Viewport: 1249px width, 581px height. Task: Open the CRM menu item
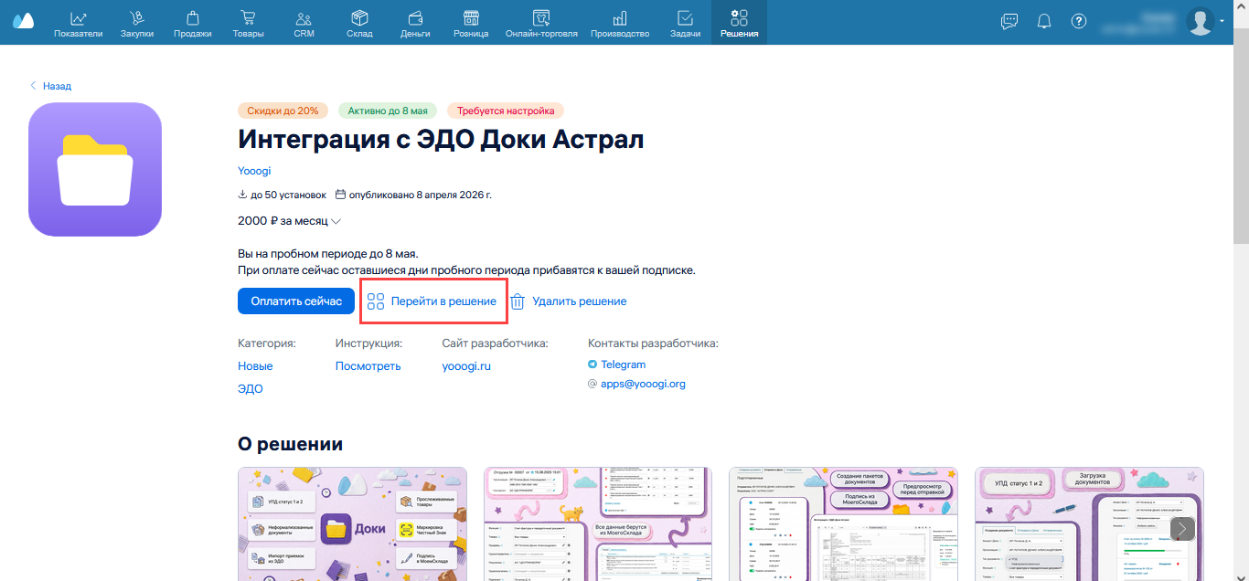click(x=304, y=23)
